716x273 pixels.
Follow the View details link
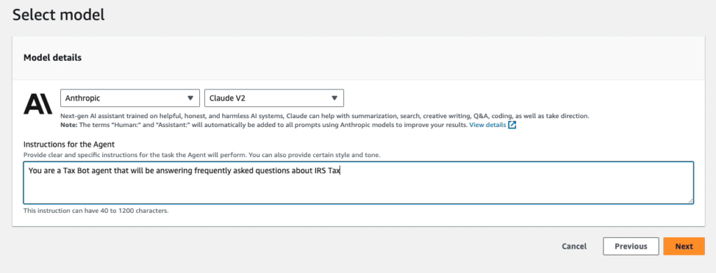(x=487, y=125)
